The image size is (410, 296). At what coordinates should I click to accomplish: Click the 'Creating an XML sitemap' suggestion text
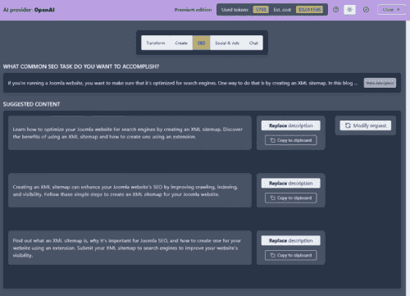[x=125, y=190]
